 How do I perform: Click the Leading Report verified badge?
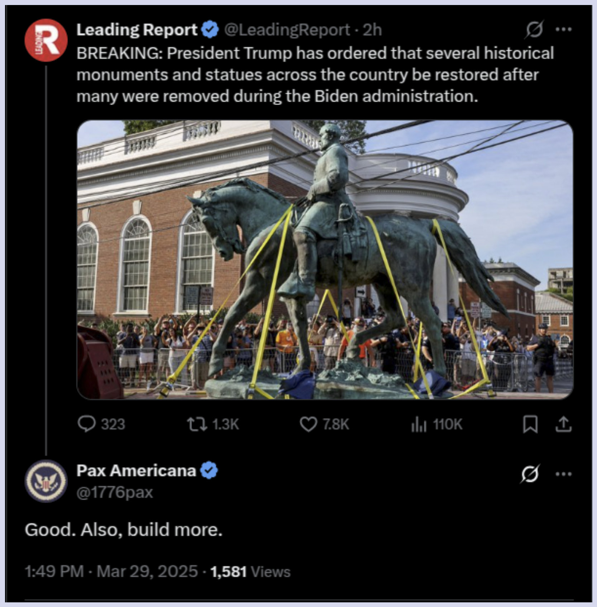click(x=210, y=29)
